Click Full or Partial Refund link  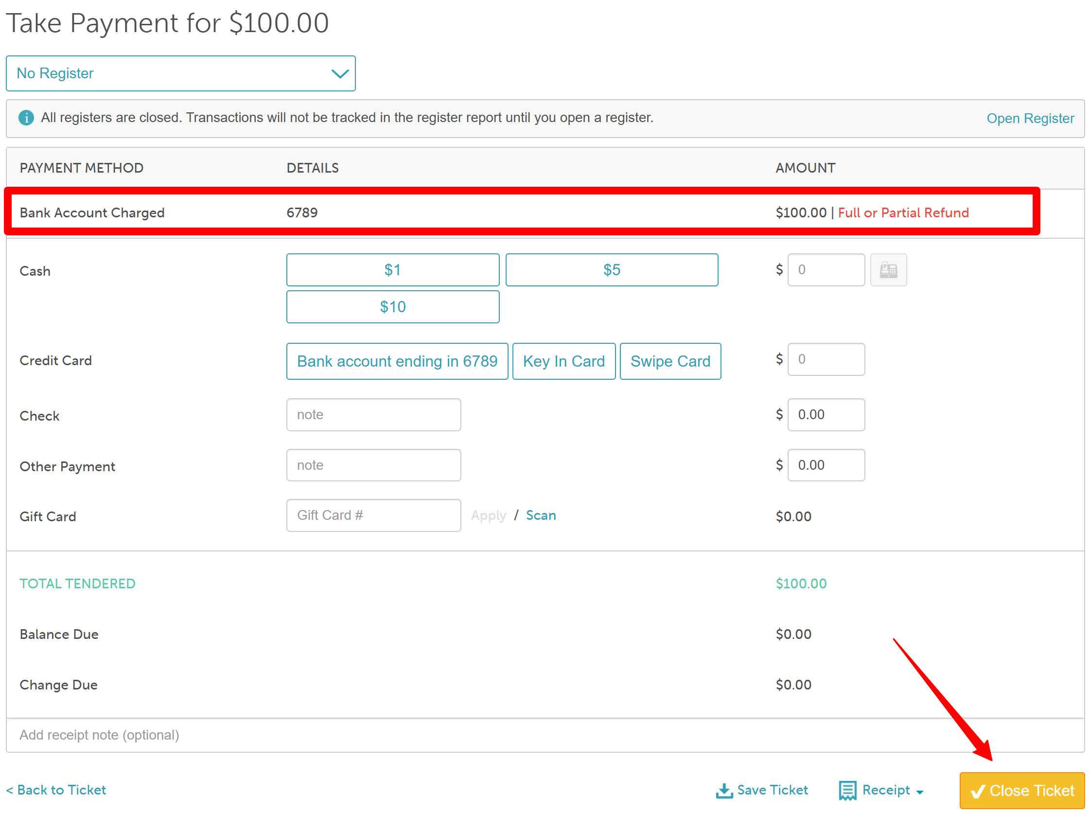[x=903, y=212]
